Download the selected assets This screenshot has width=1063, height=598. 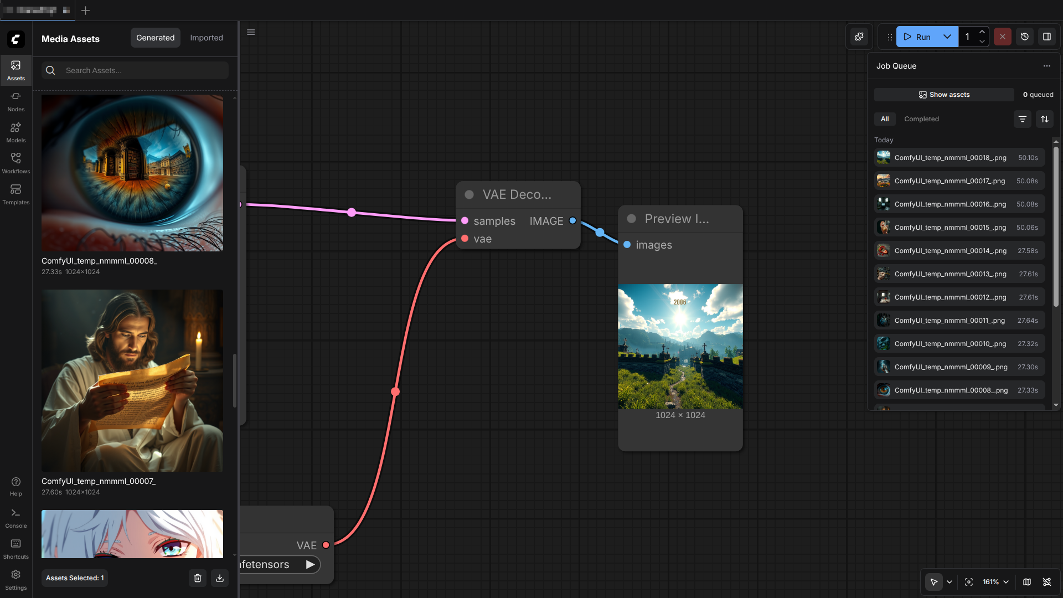(220, 578)
